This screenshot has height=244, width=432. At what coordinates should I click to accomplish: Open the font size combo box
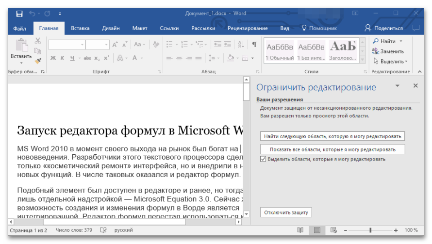pos(97,45)
